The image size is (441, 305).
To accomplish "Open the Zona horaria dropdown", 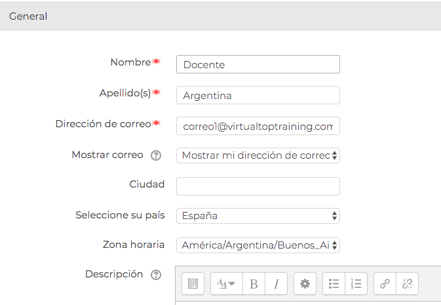I will click(258, 245).
